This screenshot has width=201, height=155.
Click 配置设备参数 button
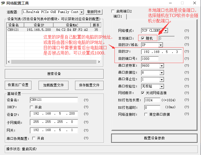coord(154,138)
